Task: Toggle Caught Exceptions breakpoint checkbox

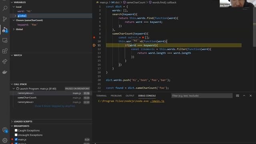Action: click(16, 130)
